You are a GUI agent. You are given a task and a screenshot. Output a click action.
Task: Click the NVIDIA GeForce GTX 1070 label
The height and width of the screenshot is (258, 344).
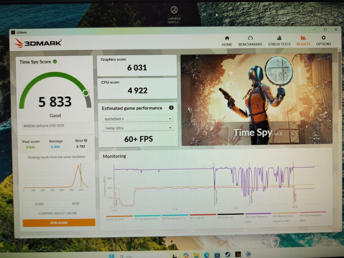point(44,126)
